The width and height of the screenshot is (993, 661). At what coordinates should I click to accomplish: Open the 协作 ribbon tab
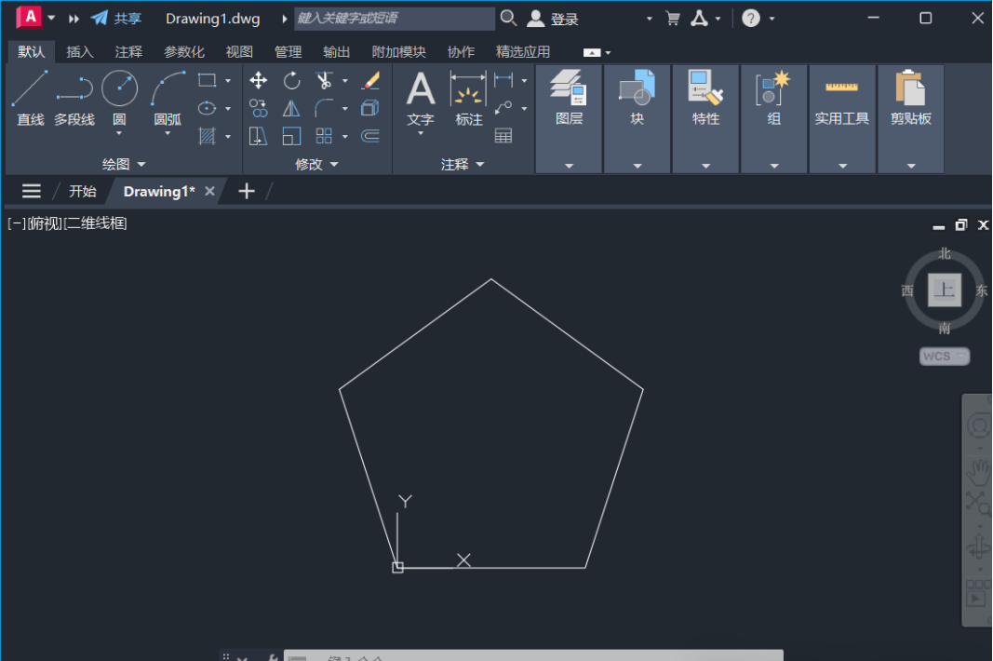tap(461, 52)
